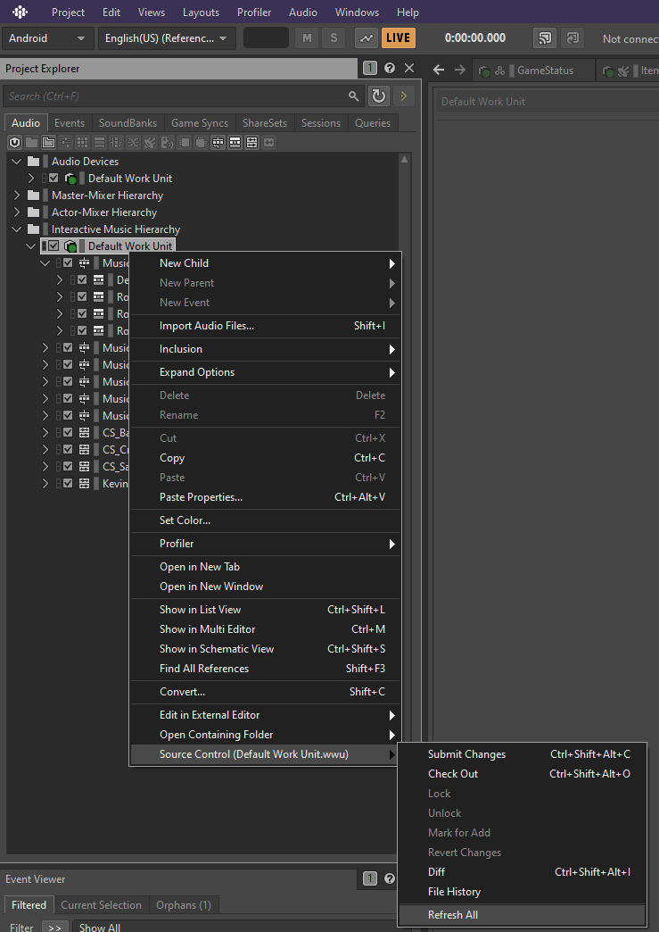The image size is (659, 932).
Task: Expand the CS_Ba tree row
Action: click(x=45, y=432)
